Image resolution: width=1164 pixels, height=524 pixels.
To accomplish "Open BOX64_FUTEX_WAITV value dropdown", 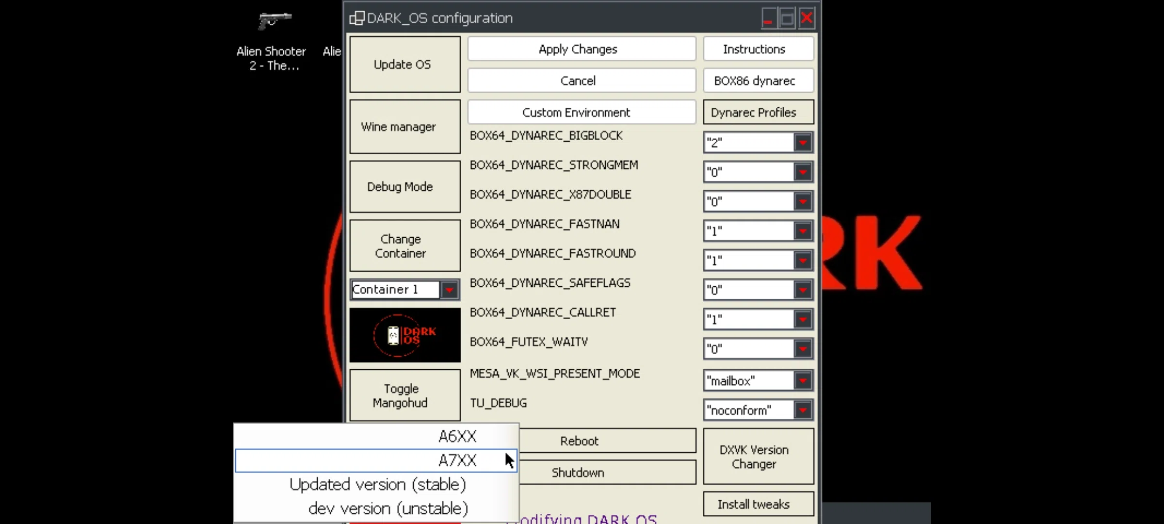I will pos(803,349).
